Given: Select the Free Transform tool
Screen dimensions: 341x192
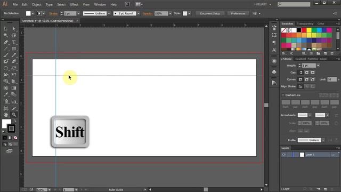Looking at the screenshot, I should pyautogui.click(x=14, y=75).
